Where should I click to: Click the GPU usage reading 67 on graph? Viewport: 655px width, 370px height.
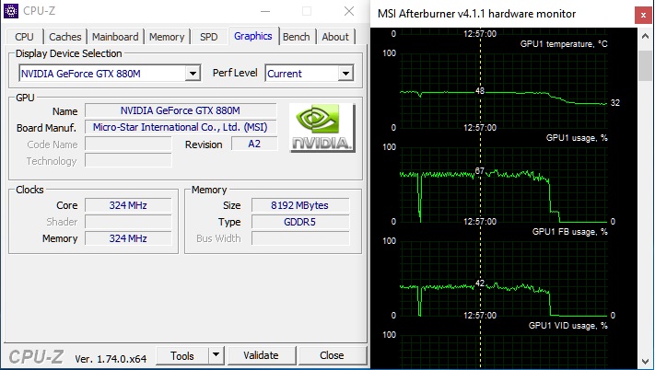480,170
